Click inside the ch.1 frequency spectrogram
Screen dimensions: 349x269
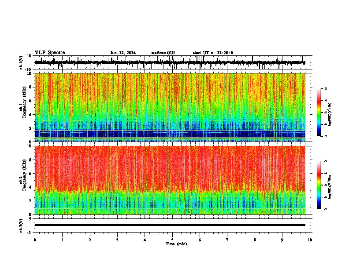pyautogui.click(x=170, y=107)
